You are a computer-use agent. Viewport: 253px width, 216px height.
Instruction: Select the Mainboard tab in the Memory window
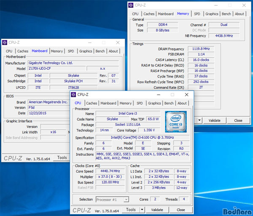click(x=166, y=14)
